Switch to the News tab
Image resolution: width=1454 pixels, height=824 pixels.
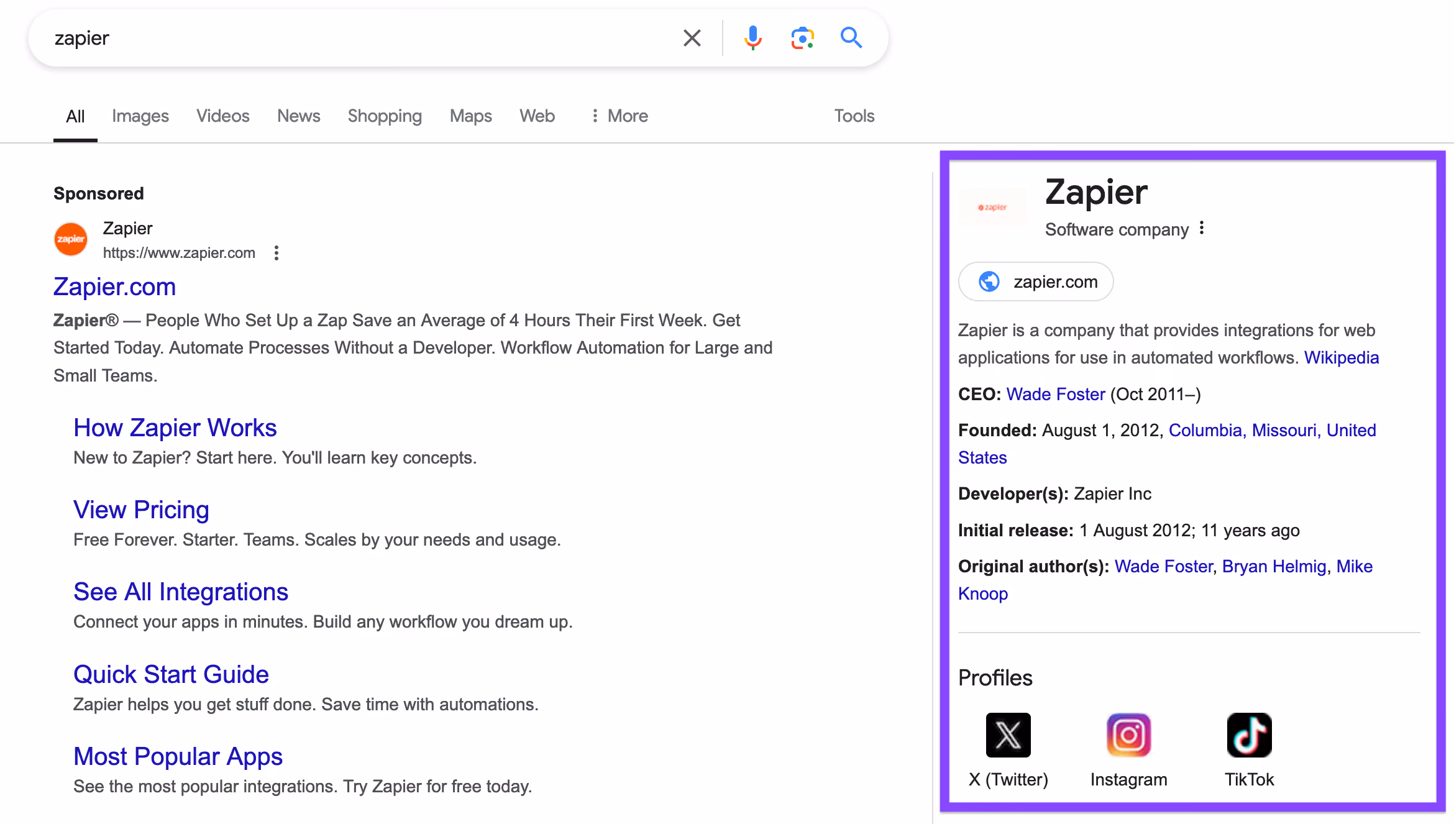[x=299, y=116]
